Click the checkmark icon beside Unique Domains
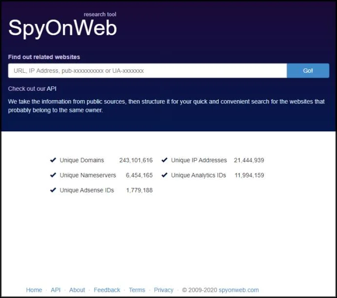This screenshot has height=298, width=337. (x=53, y=160)
